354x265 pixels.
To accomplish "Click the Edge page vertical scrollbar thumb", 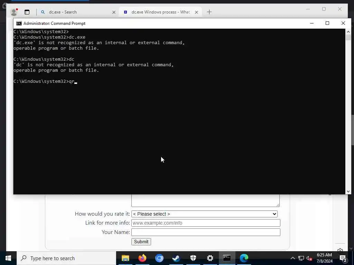I will click(352, 130).
